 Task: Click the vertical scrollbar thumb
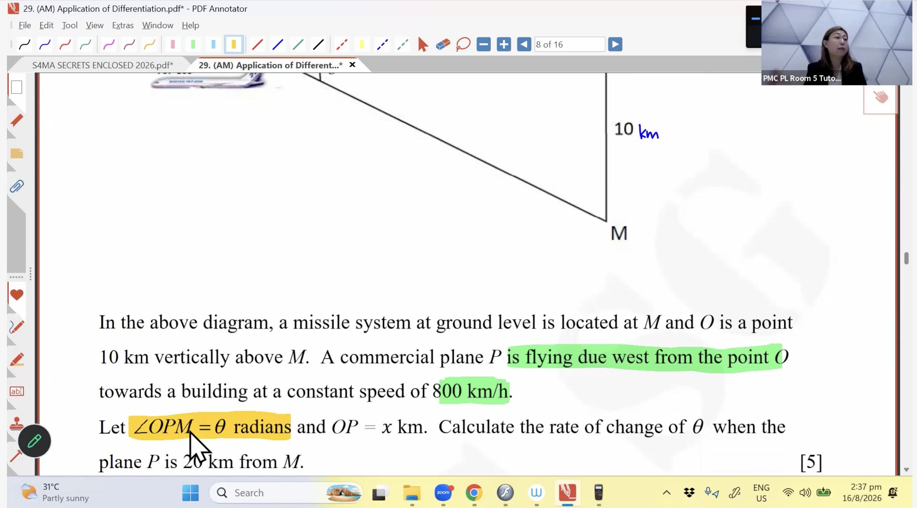tap(906, 258)
